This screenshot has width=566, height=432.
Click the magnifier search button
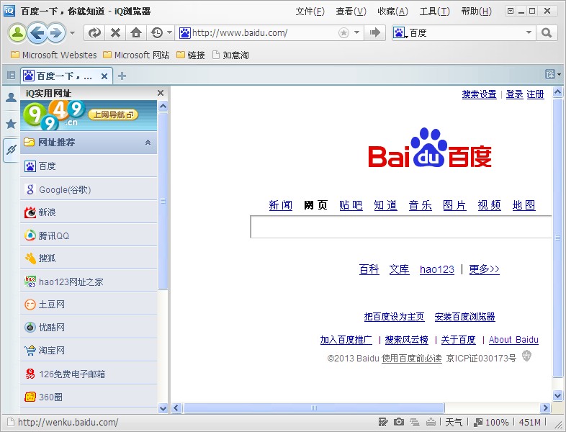547,33
